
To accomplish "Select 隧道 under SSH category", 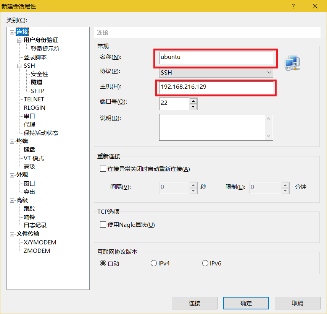I will 37,82.
